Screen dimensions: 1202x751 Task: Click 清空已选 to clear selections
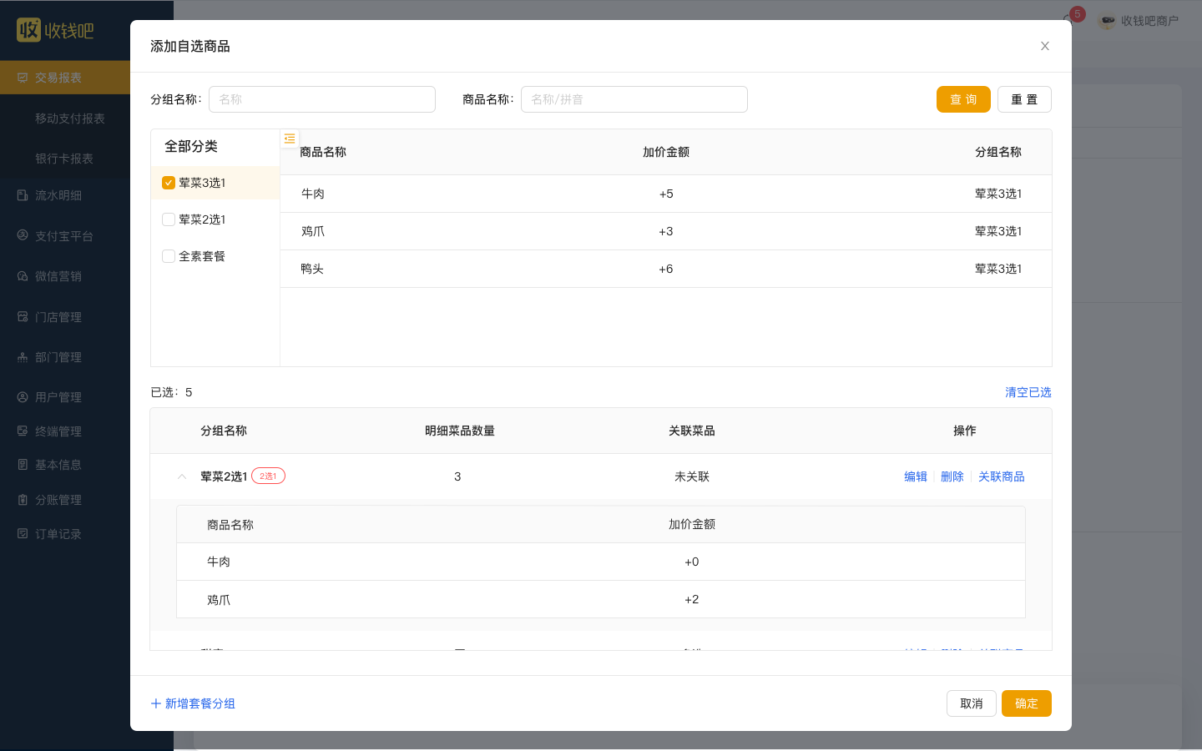1028,392
